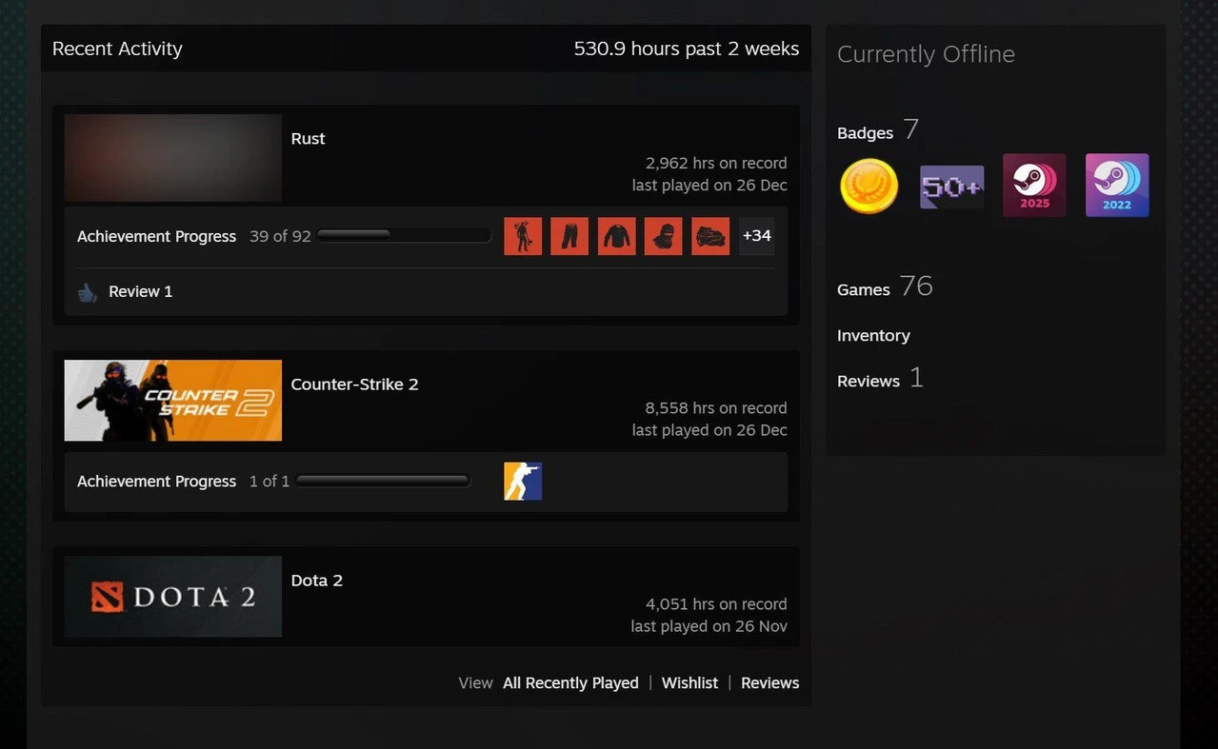The height and width of the screenshot is (749, 1218).
Task: Click the gold coin badge
Action: 869,186
